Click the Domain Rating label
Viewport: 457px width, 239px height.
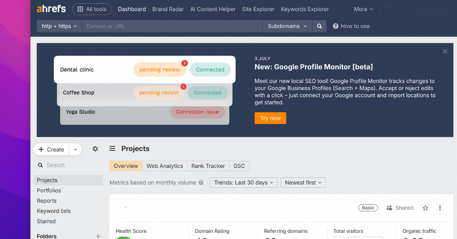(212, 231)
